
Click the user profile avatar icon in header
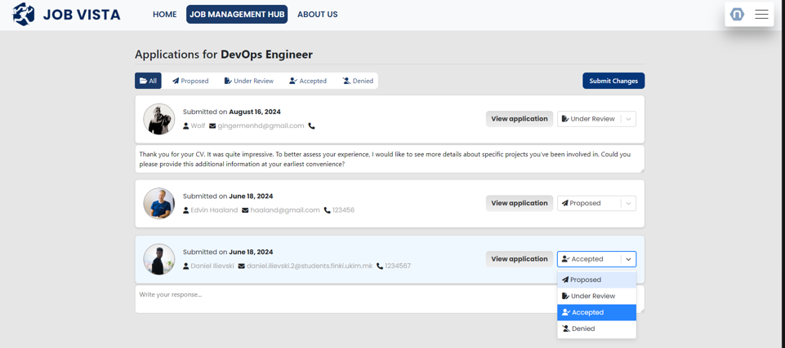pos(737,14)
